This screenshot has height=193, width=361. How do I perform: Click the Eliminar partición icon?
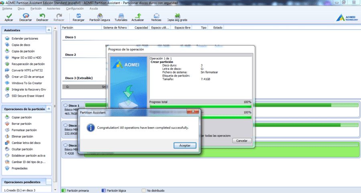[x=7, y=136]
